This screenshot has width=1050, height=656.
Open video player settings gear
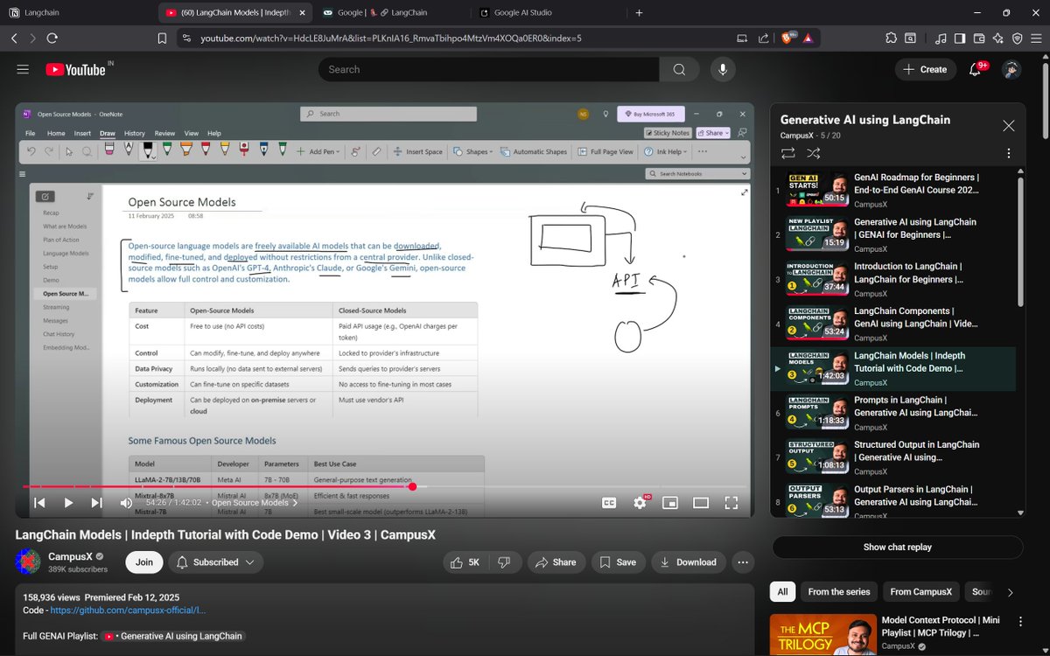point(640,503)
